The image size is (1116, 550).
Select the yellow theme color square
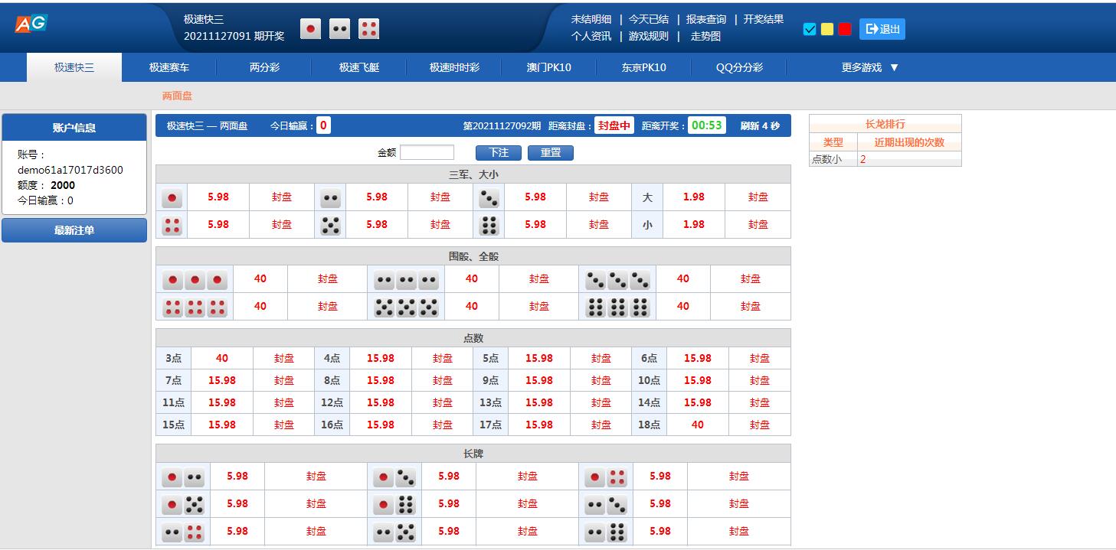(827, 29)
